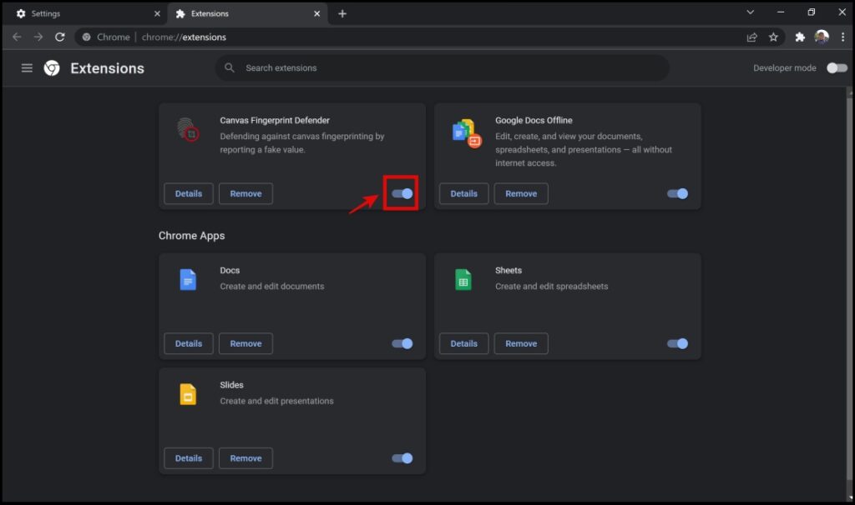The image size is (855, 505).
Task: Open the tab search chevron
Action: (751, 12)
